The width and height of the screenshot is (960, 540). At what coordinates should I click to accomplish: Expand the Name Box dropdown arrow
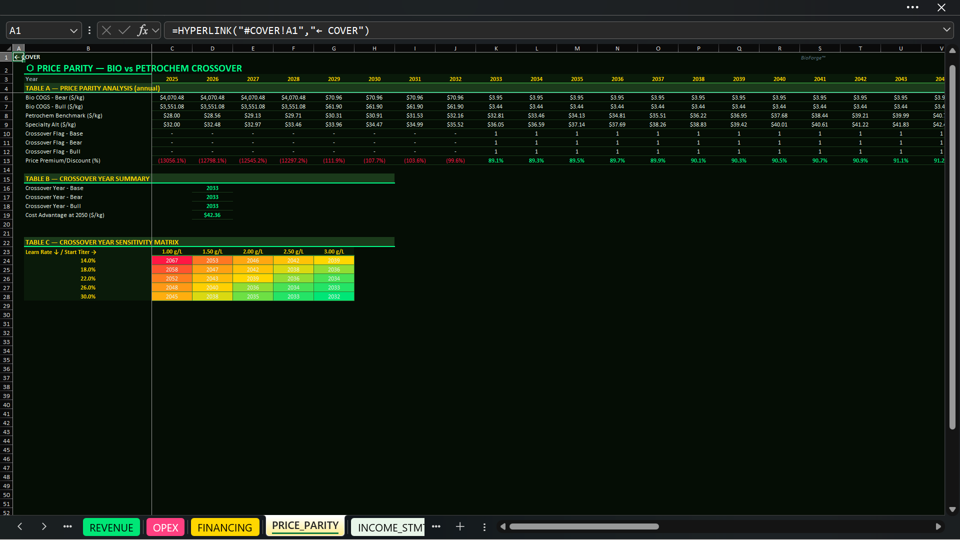click(x=73, y=30)
